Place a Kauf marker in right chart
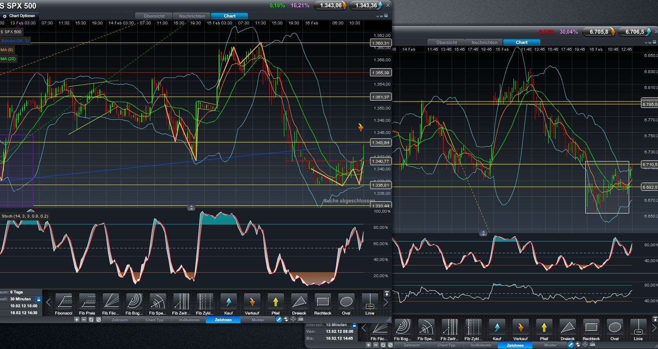 [497, 328]
